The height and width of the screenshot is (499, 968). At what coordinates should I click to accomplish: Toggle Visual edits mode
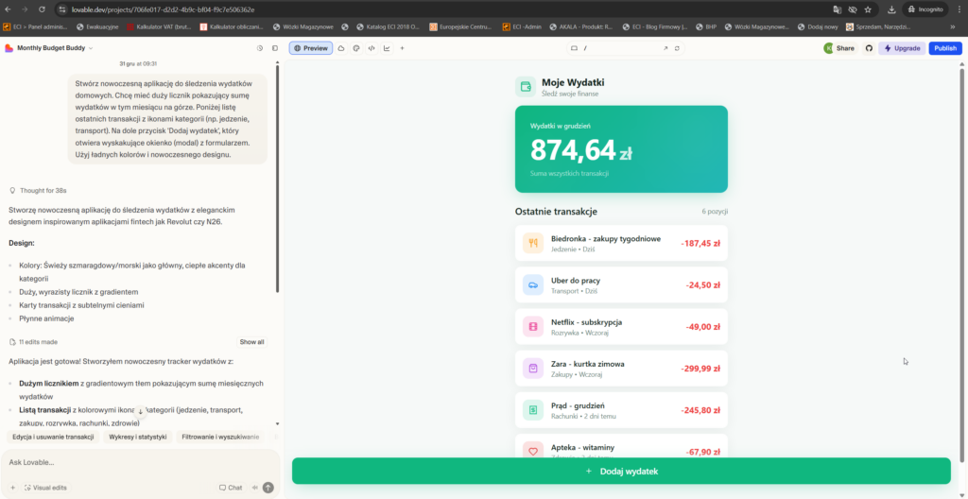(x=44, y=488)
